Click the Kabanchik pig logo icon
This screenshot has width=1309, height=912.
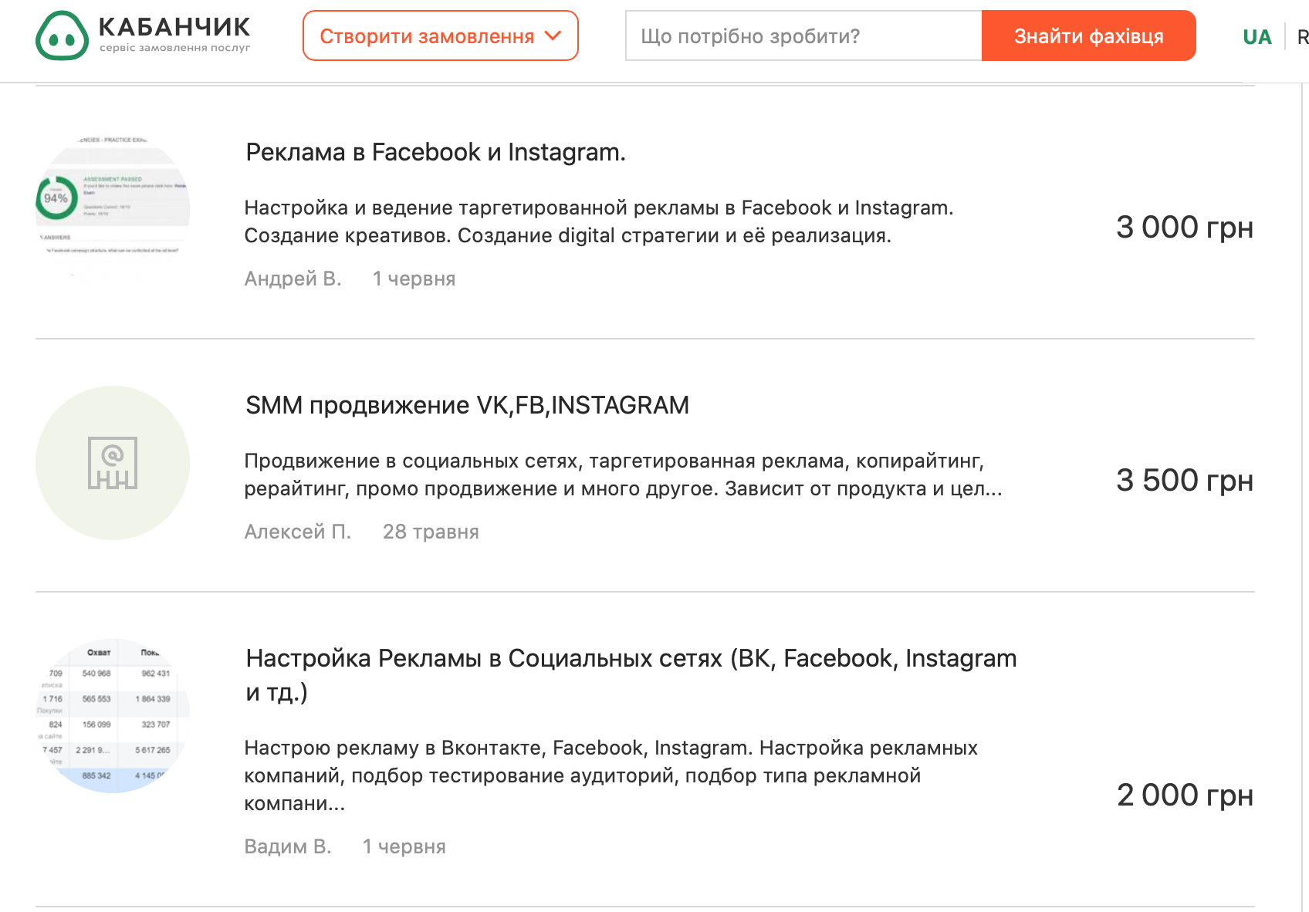point(62,36)
